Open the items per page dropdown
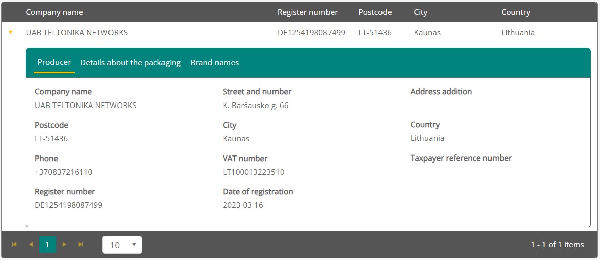Viewport: 600px width, 260px height. pyautogui.click(x=122, y=245)
